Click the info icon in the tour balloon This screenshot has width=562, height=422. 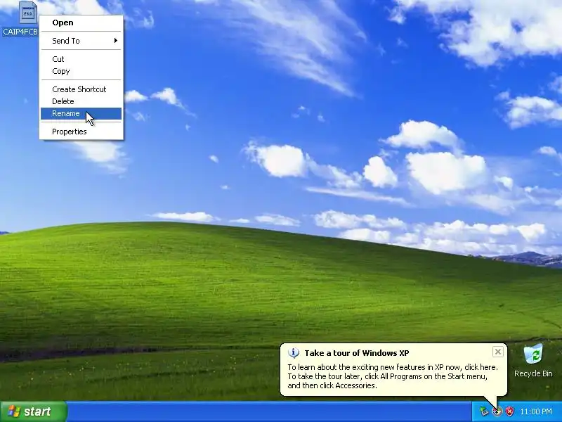[294, 353]
